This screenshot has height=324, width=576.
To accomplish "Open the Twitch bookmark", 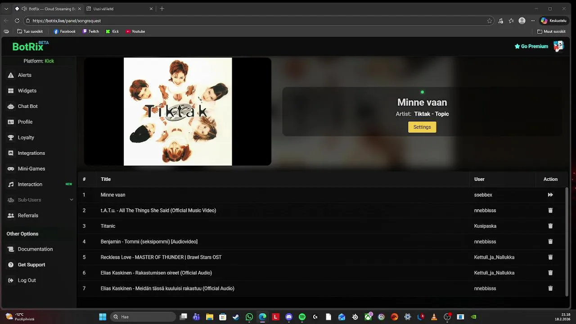I will (91, 31).
